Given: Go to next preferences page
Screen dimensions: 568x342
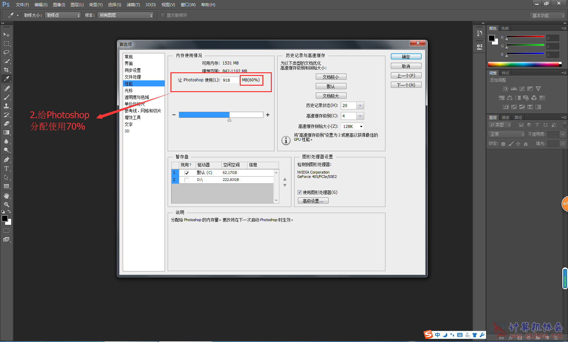Looking at the screenshot, I should tap(406, 85).
